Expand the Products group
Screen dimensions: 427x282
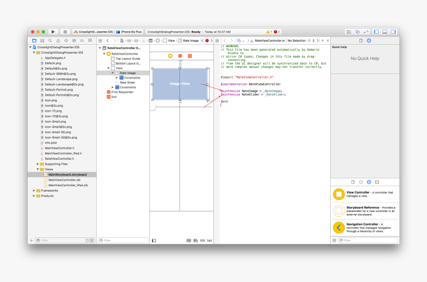tap(34, 196)
